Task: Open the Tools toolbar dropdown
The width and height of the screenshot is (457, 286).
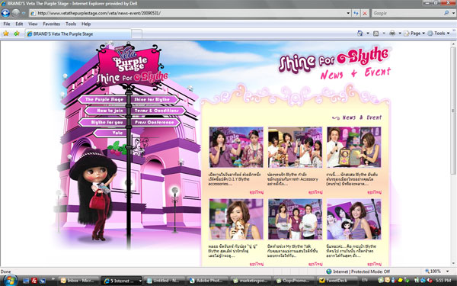Action: pyautogui.click(x=439, y=34)
